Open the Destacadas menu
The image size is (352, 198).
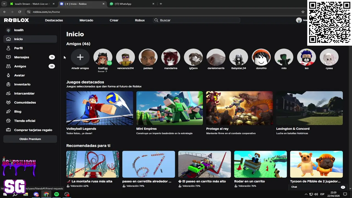tap(54, 20)
